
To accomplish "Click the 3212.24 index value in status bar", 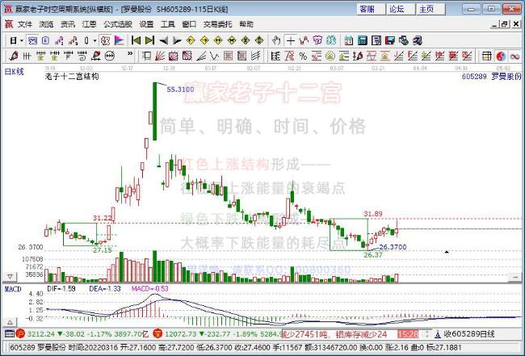I will [41, 334].
